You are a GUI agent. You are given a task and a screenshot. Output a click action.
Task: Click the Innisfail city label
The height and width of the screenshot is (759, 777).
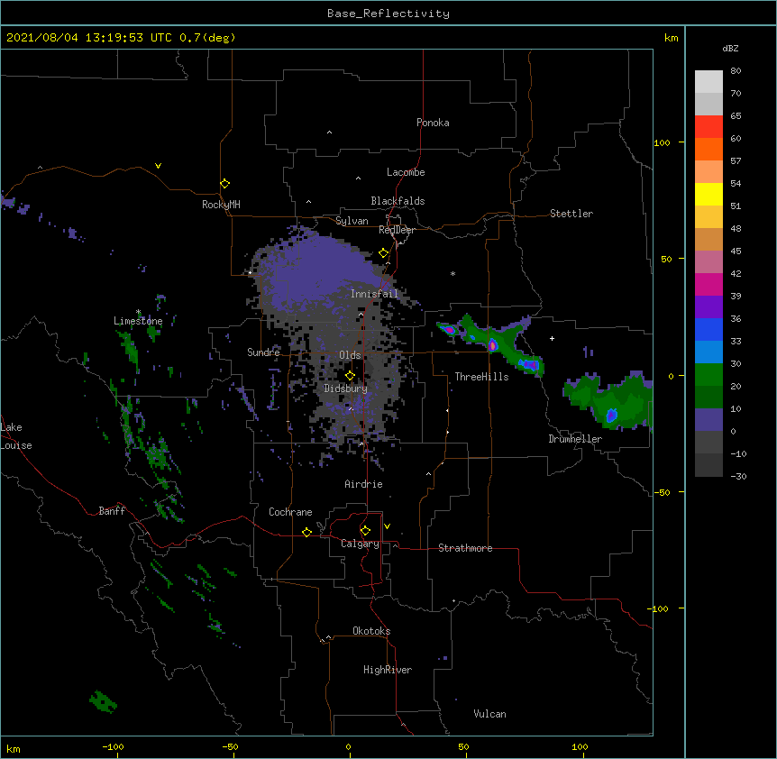(374, 294)
